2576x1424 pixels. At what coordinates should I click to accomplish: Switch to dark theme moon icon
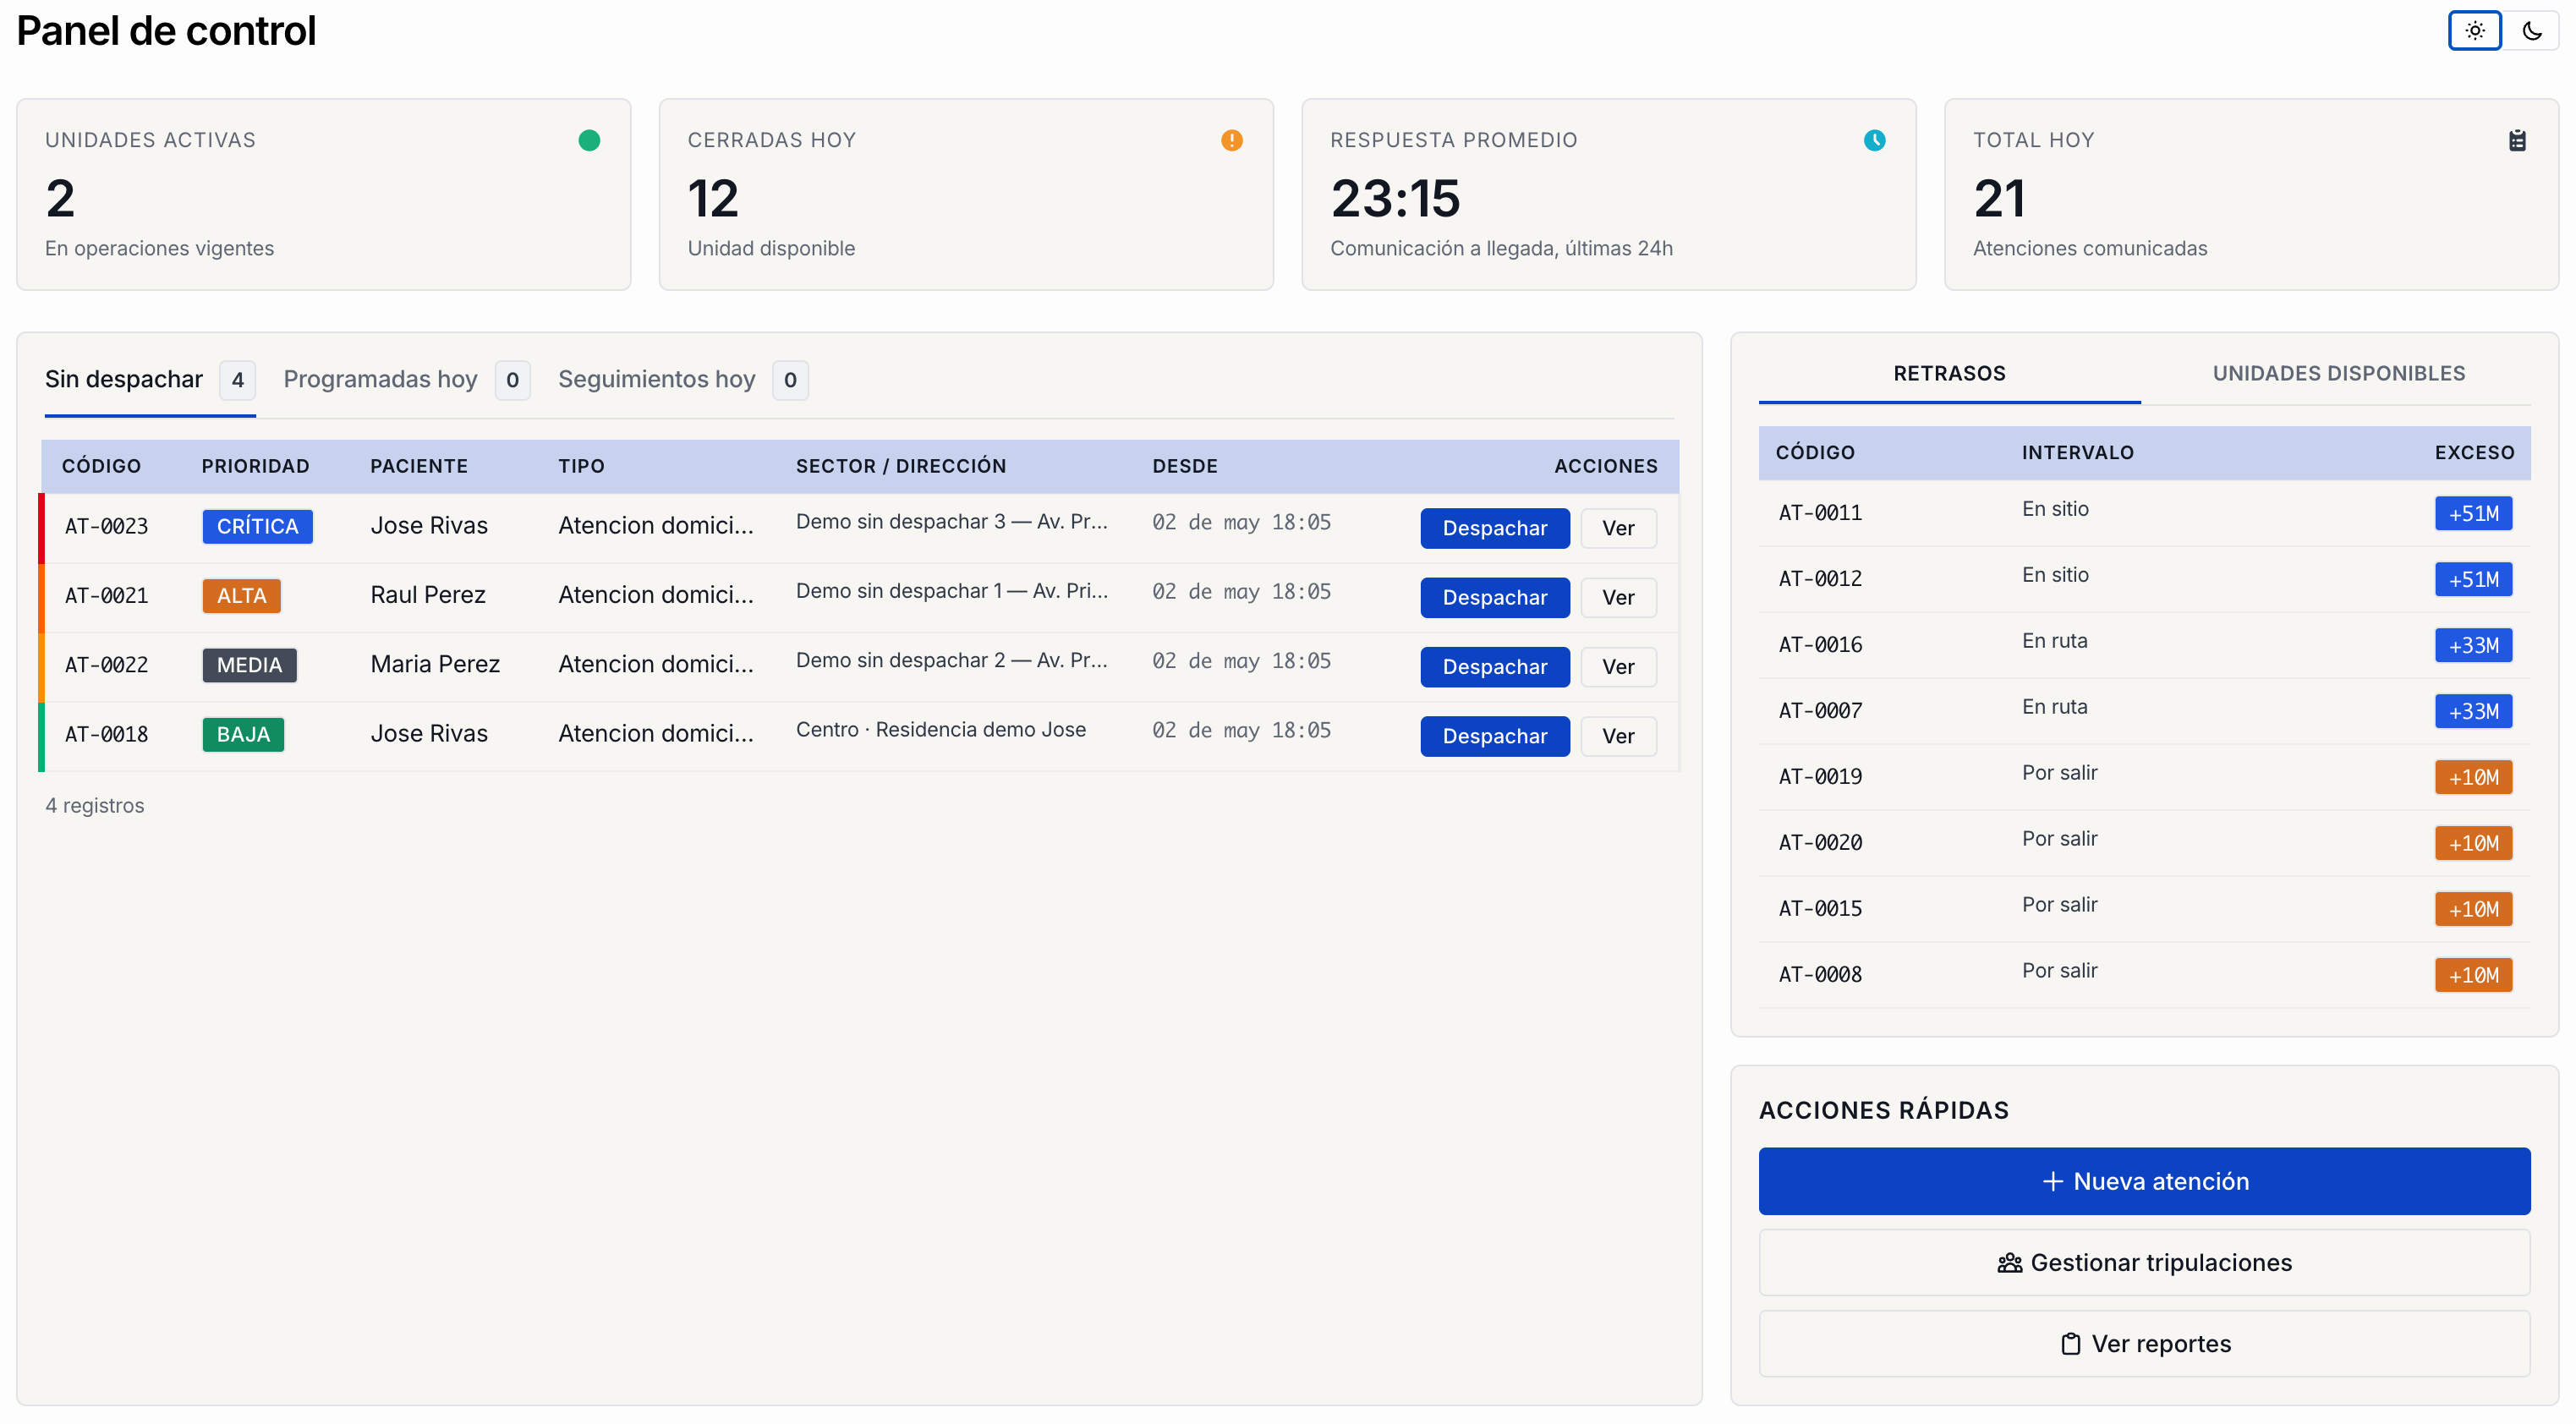tap(2531, 31)
